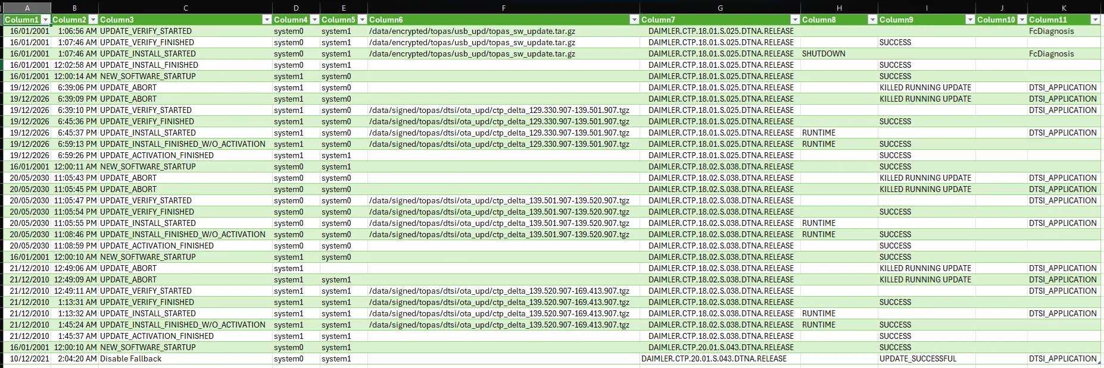Click DTSI_APPLICATION in the Disable Fallback row

(x=1064, y=358)
